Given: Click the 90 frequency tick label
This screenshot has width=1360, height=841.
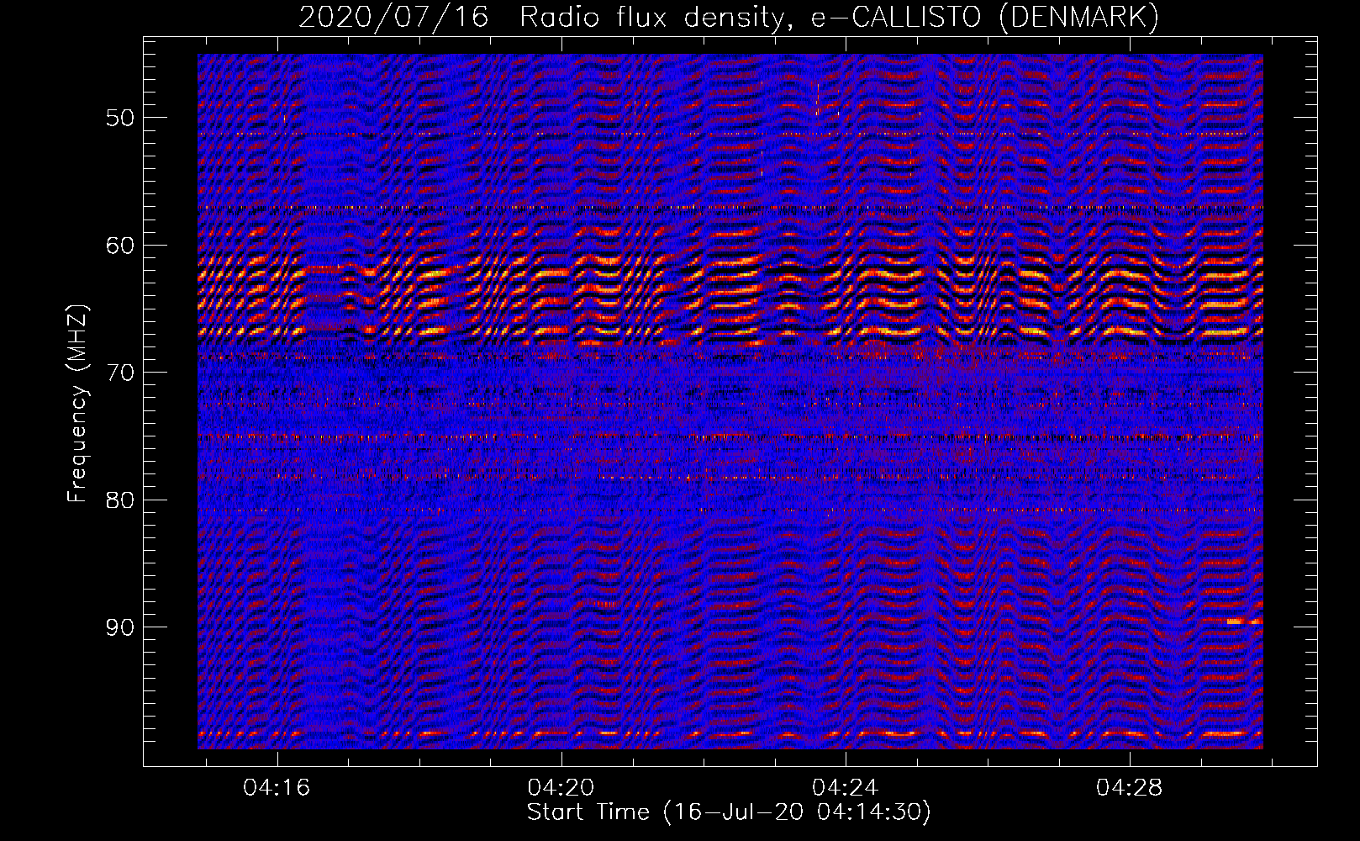Looking at the screenshot, I should [x=120, y=627].
